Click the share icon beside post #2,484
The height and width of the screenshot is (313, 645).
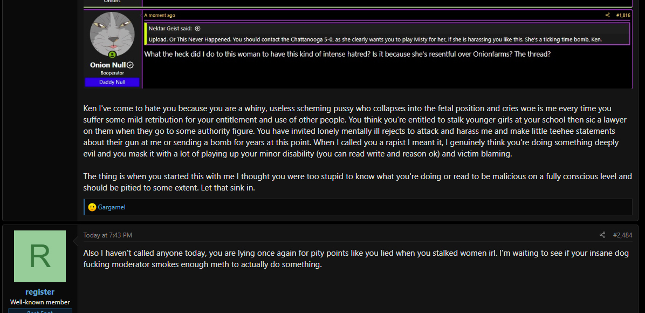602,235
